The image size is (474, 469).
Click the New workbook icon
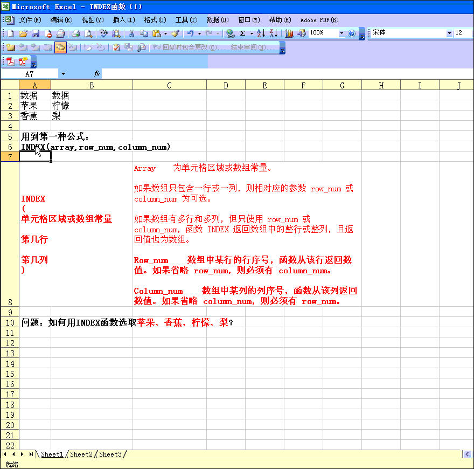pyautogui.click(x=10, y=33)
